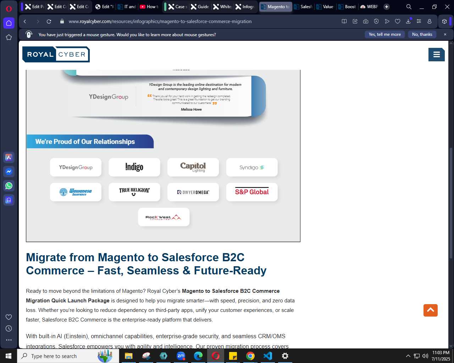Click 'Melissa Howe' testimonial name
Viewport: 454px width, 363px height.
pos(191,110)
